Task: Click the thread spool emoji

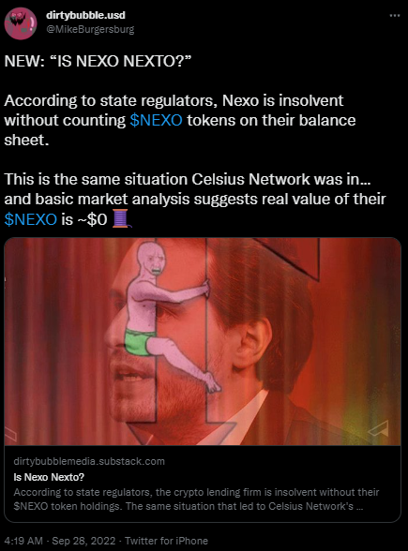Action: tap(122, 219)
